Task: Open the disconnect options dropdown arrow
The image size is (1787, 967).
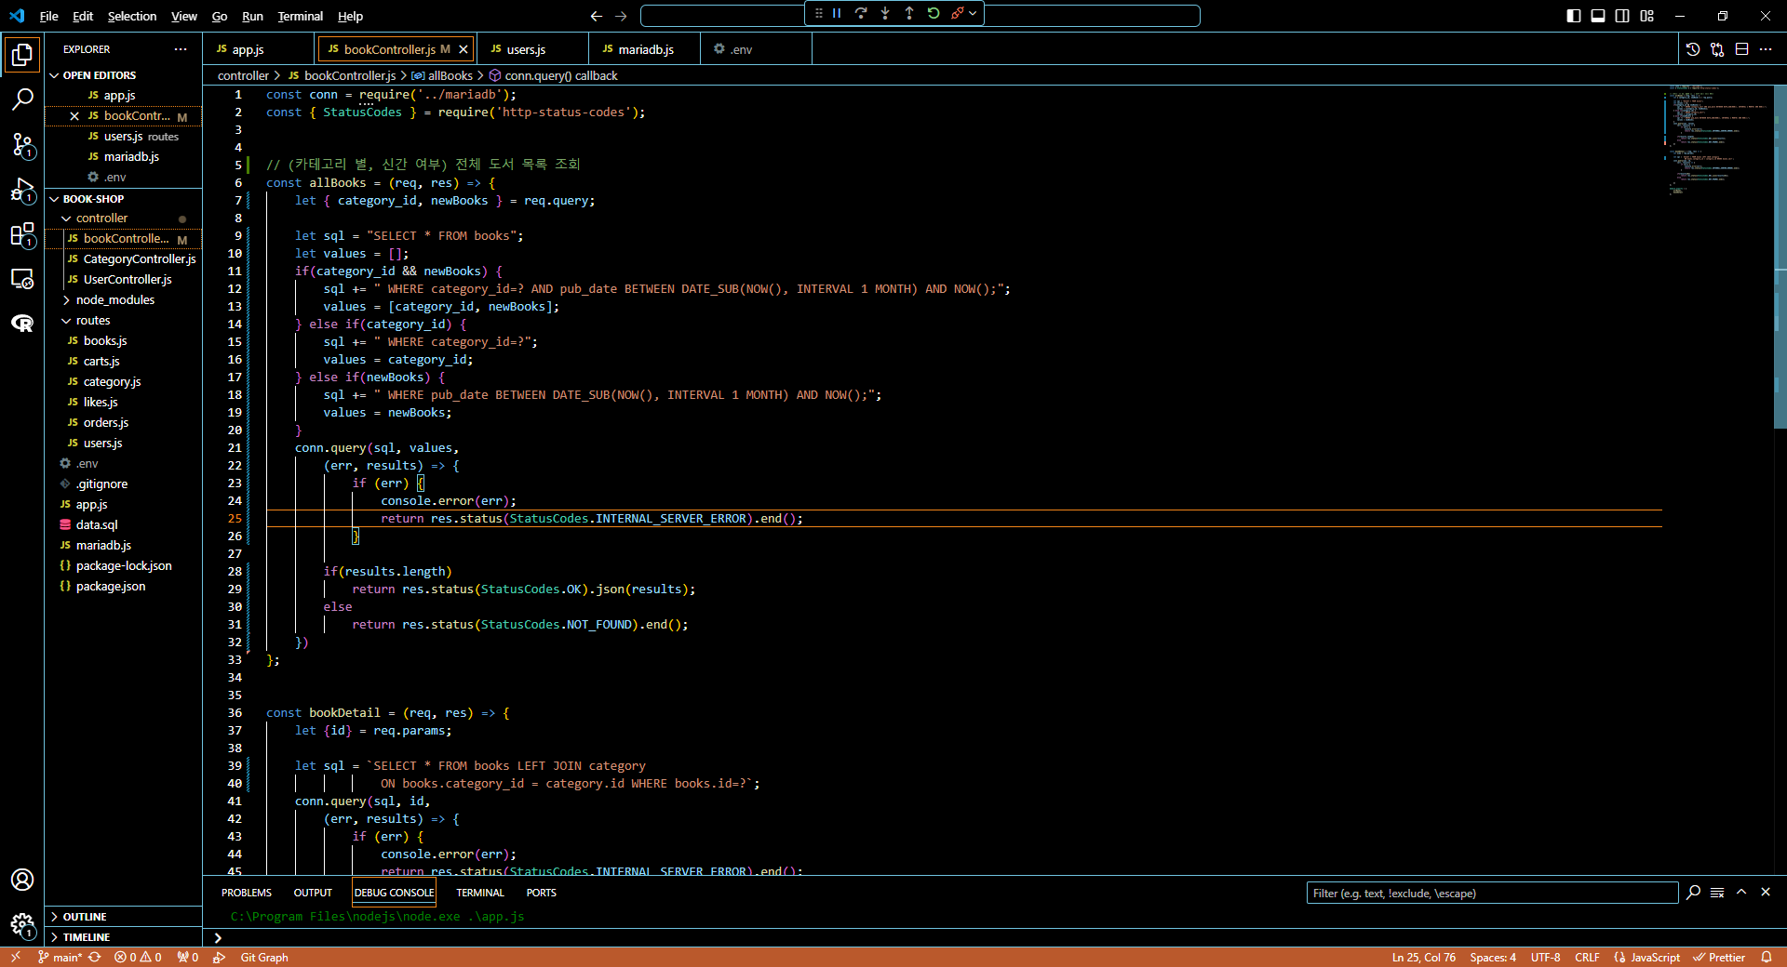Action: point(973,13)
